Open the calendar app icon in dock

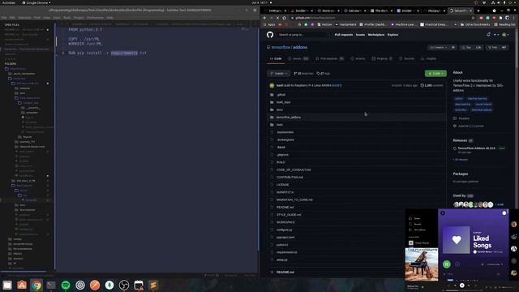(x=139, y=285)
